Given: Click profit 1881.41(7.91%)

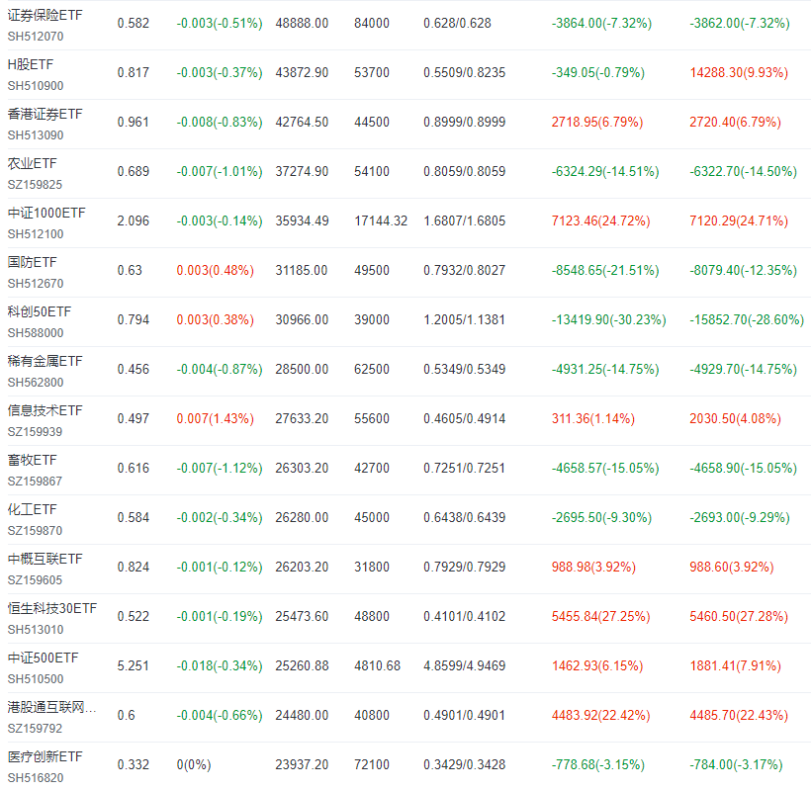Looking at the screenshot, I should pos(736,665).
